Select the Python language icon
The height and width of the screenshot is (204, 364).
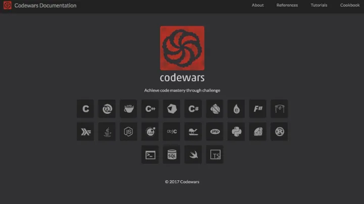click(x=236, y=131)
